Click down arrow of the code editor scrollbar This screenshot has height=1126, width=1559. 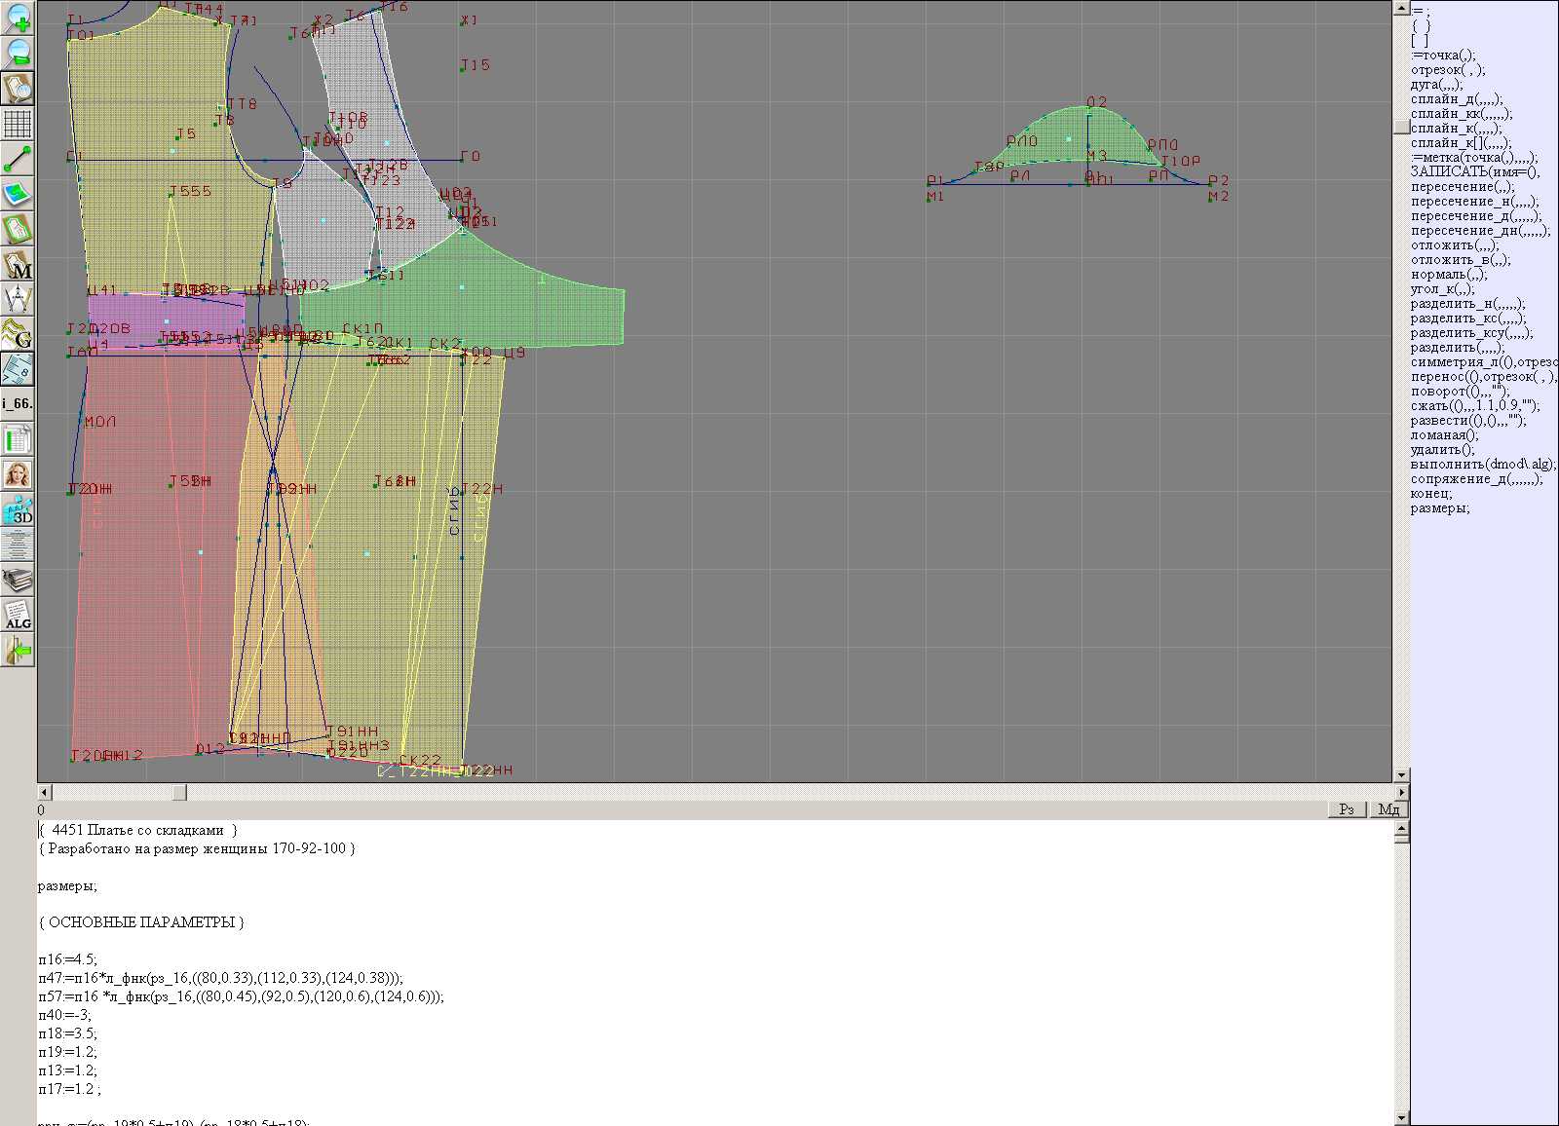click(1401, 1117)
